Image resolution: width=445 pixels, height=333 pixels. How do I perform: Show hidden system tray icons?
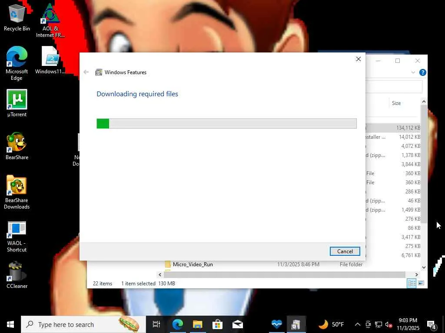pos(358,324)
